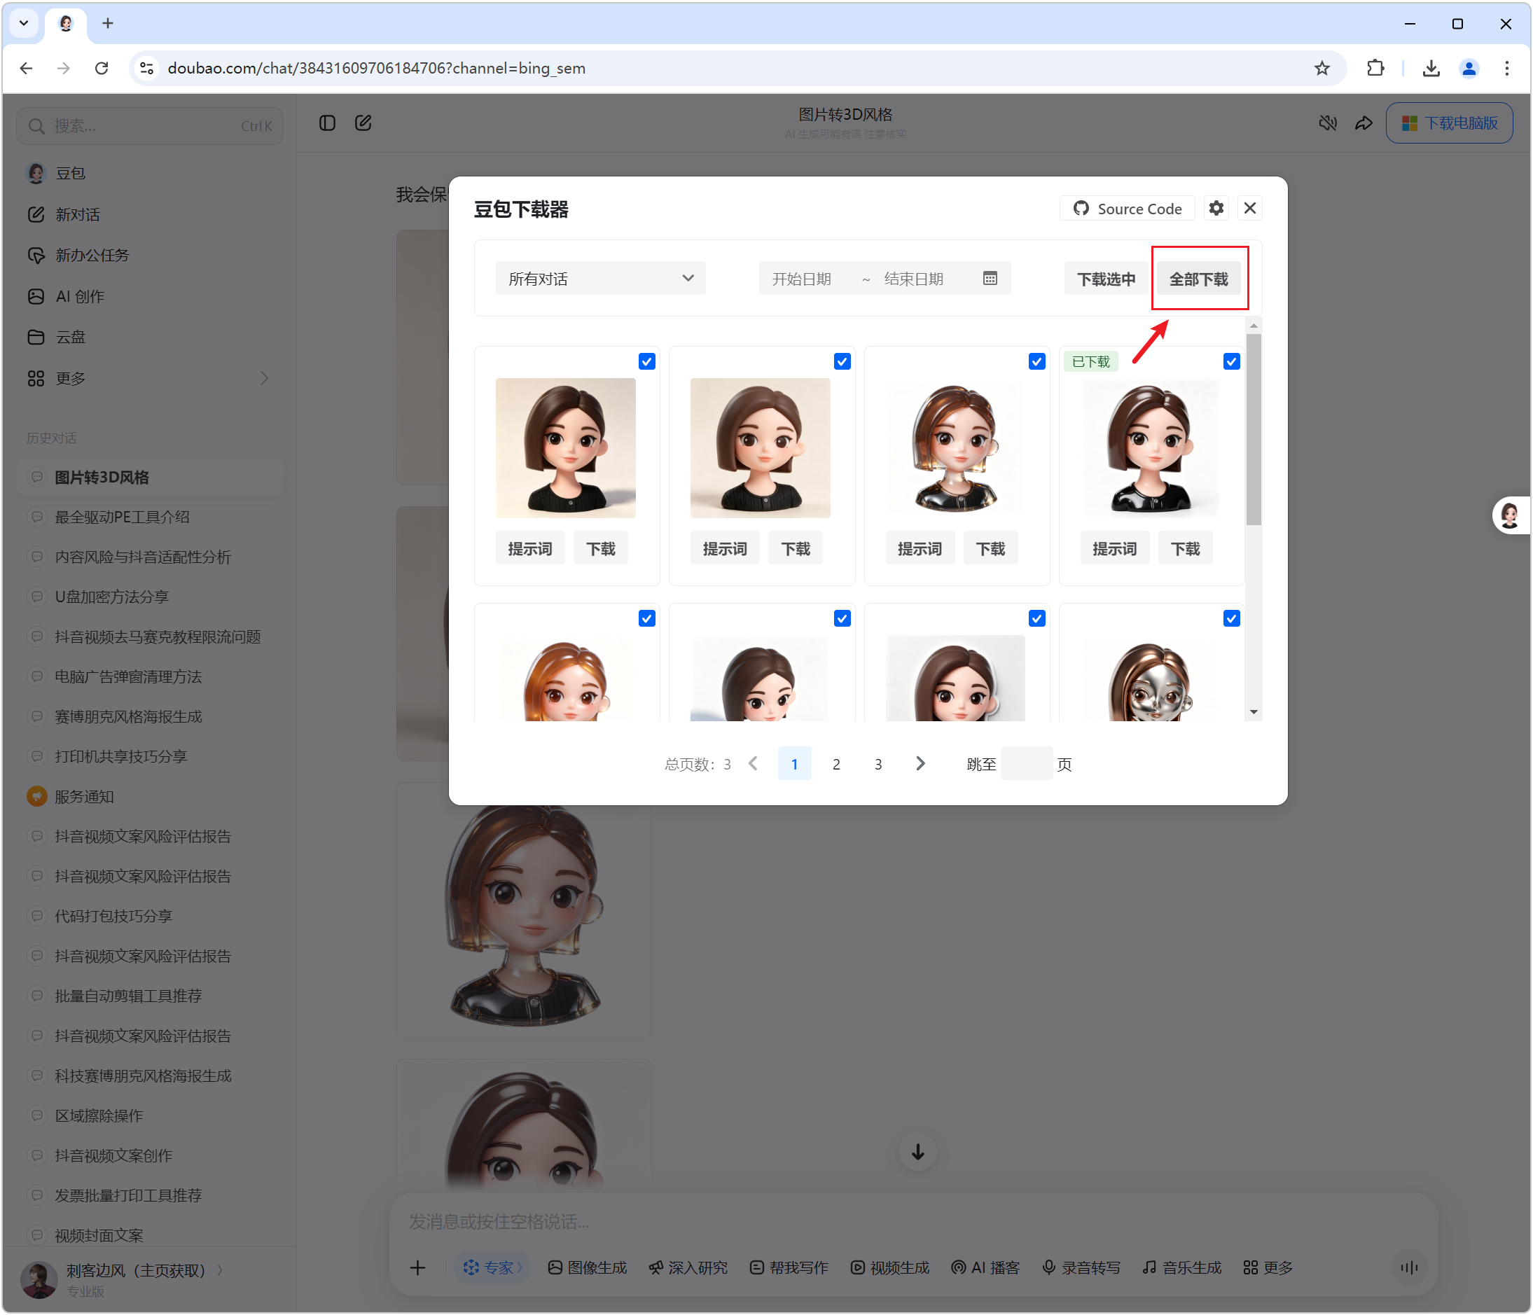The image size is (1533, 1315).
Task: Click 提示词 under the second image
Action: pos(724,549)
